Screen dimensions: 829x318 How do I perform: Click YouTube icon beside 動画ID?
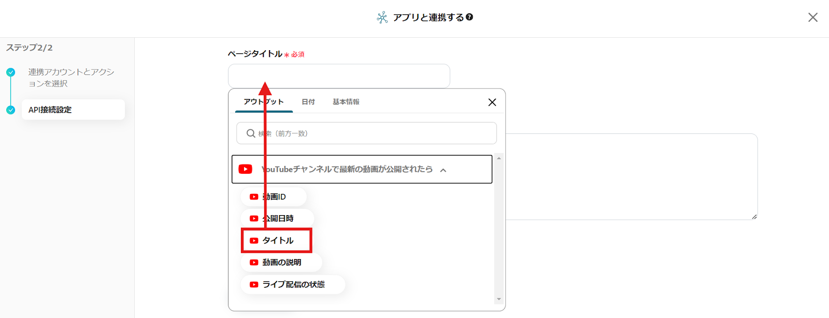(254, 196)
